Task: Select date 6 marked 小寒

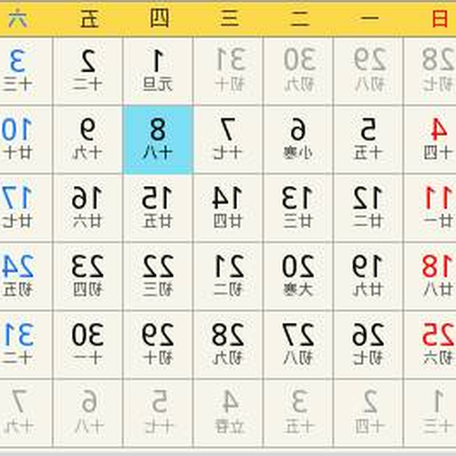Action: (x=298, y=140)
